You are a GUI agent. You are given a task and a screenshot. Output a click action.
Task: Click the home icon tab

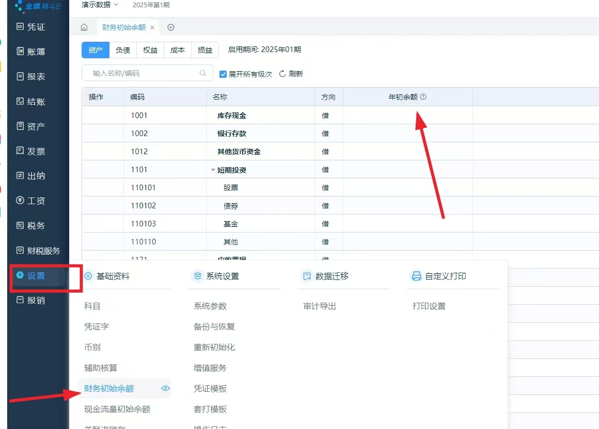[84, 27]
